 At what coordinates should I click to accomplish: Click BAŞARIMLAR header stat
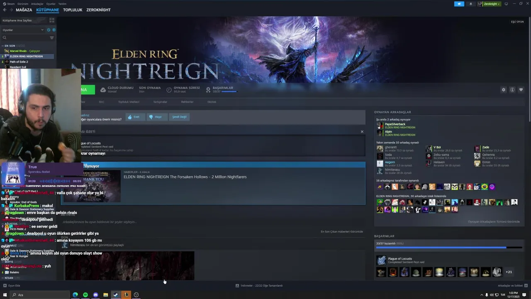(223, 88)
